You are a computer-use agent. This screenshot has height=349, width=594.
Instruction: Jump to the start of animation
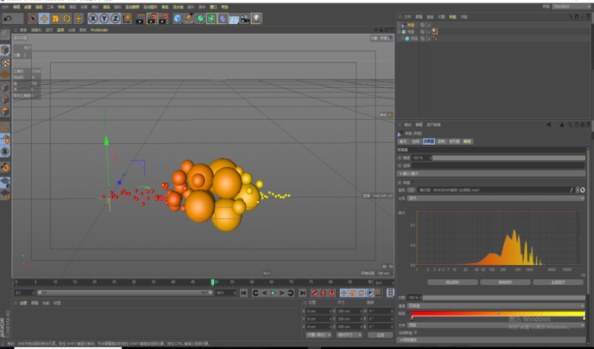coord(243,293)
